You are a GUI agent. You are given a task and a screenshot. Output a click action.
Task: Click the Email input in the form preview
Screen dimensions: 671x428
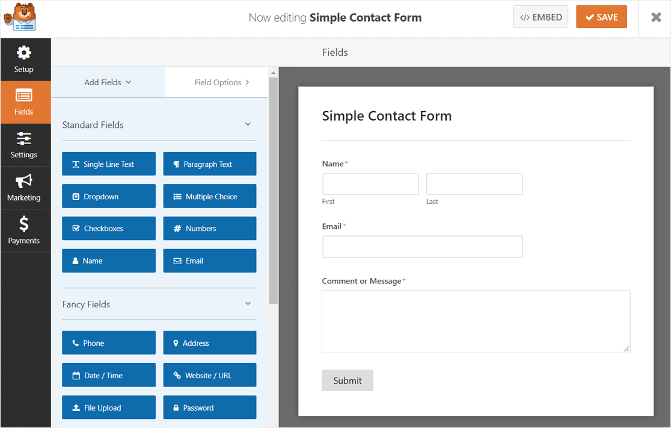pos(422,246)
